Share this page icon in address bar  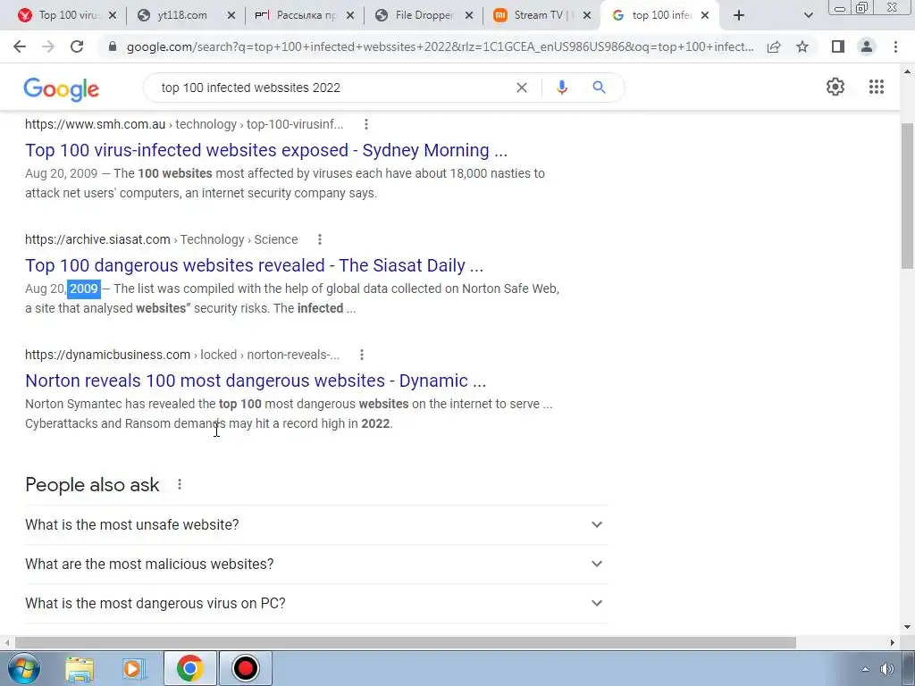[774, 46]
